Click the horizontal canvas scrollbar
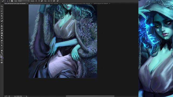 pos(90,96)
